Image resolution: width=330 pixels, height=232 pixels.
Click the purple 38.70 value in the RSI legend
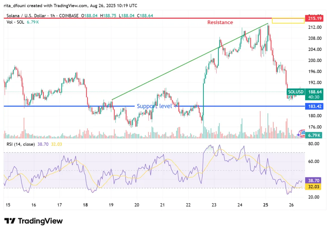[43, 144]
